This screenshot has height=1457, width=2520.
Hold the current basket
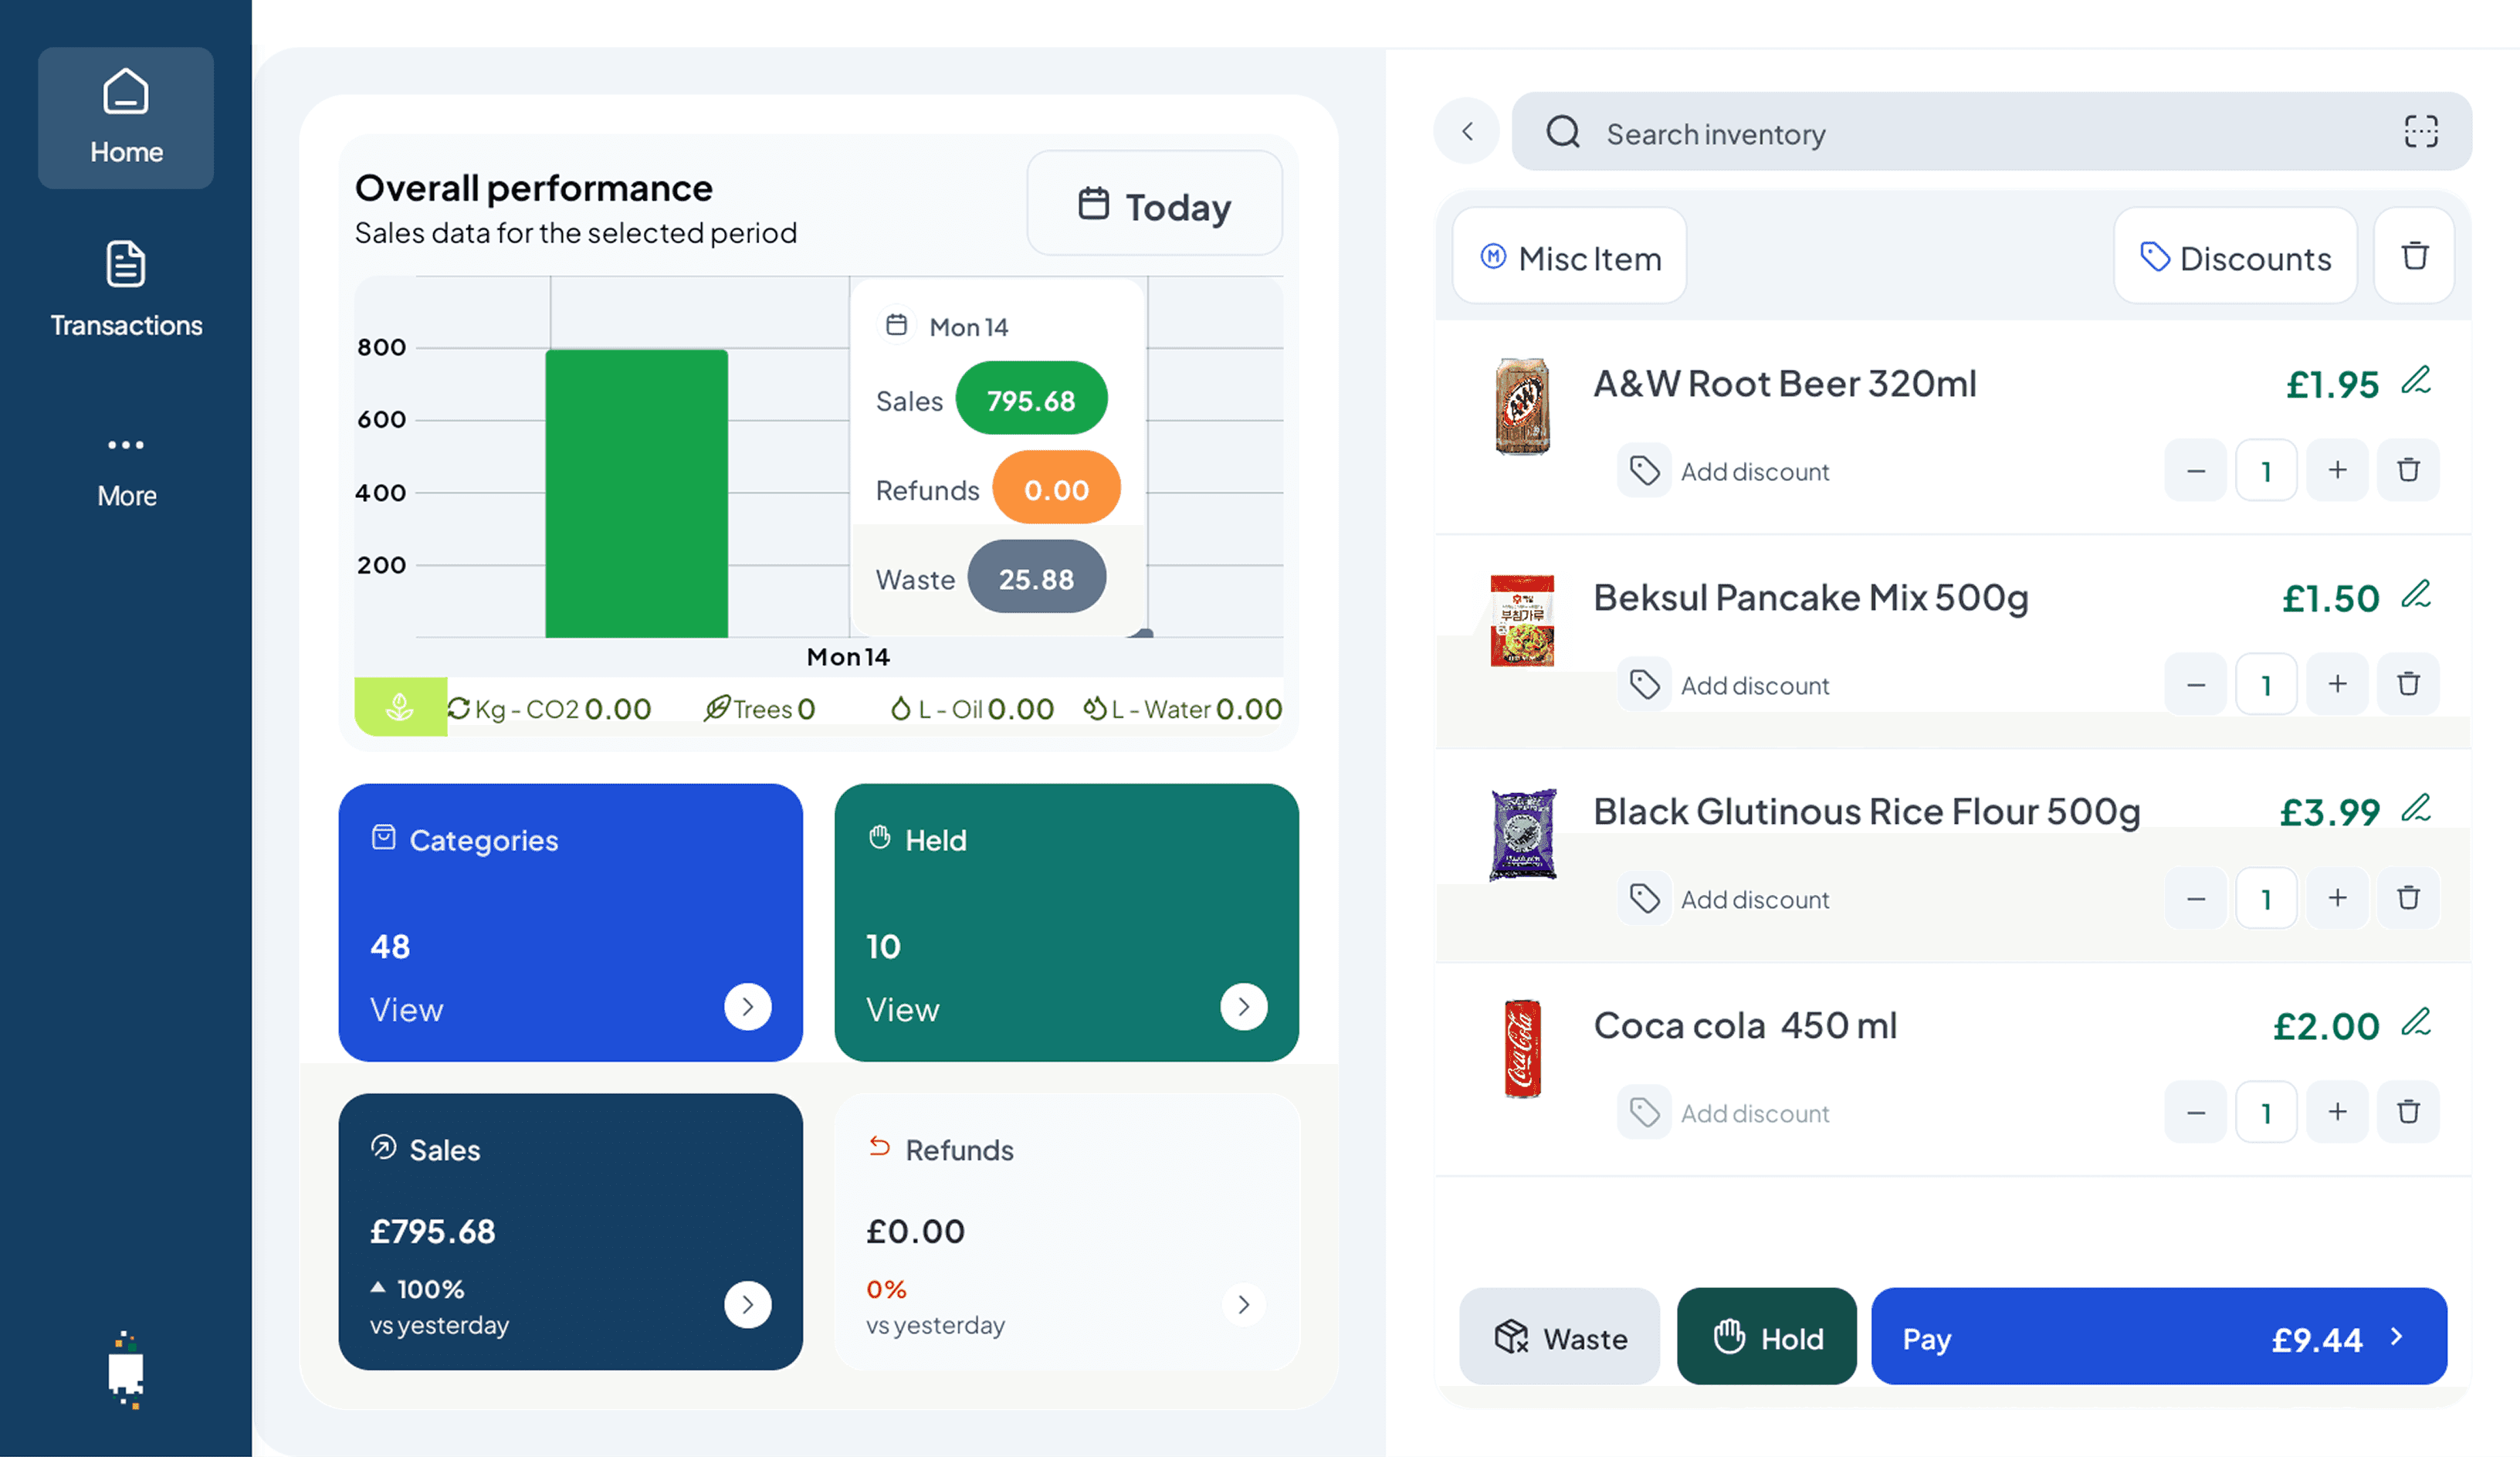click(1767, 1337)
